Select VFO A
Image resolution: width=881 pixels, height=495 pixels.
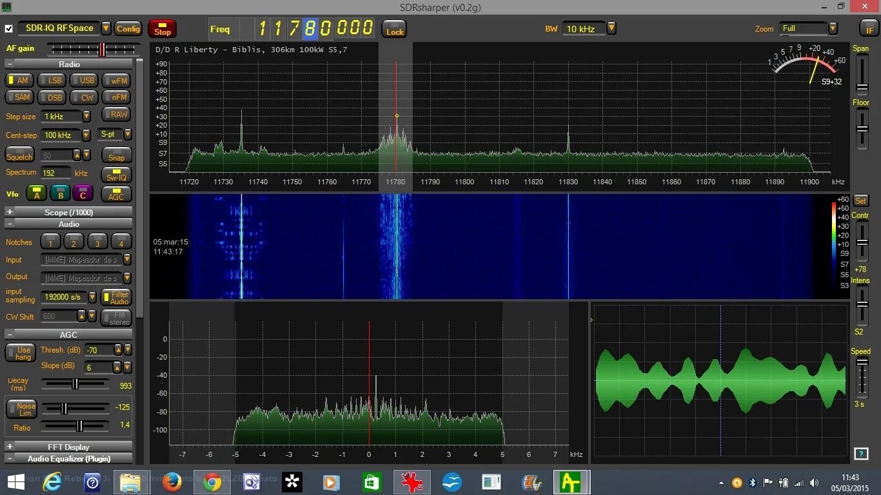pyautogui.click(x=36, y=193)
